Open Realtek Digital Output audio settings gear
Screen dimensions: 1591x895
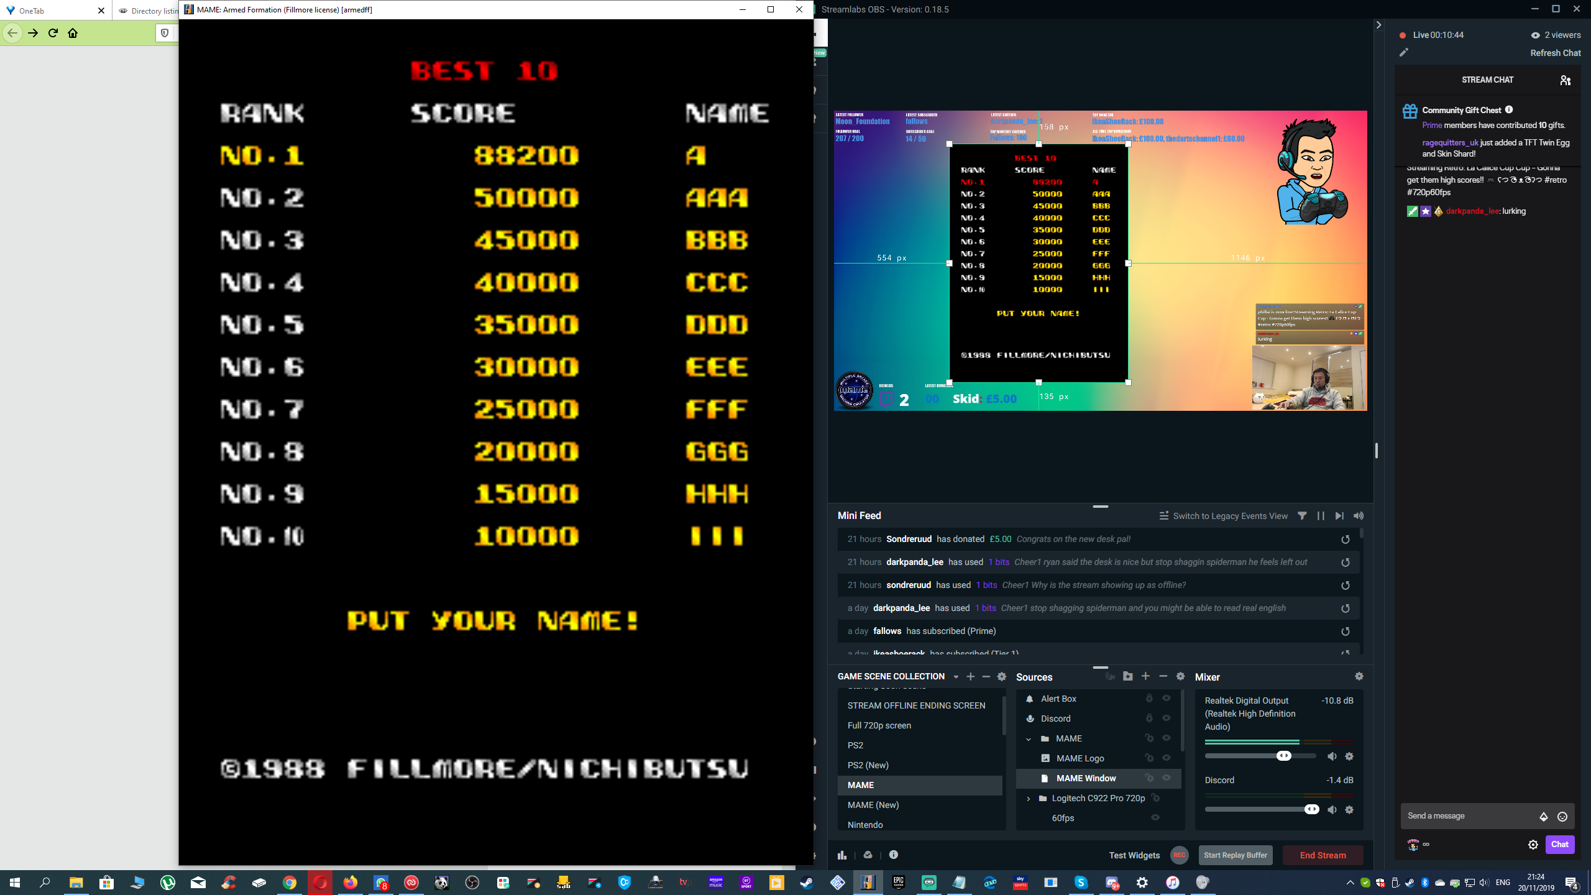click(x=1349, y=756)
